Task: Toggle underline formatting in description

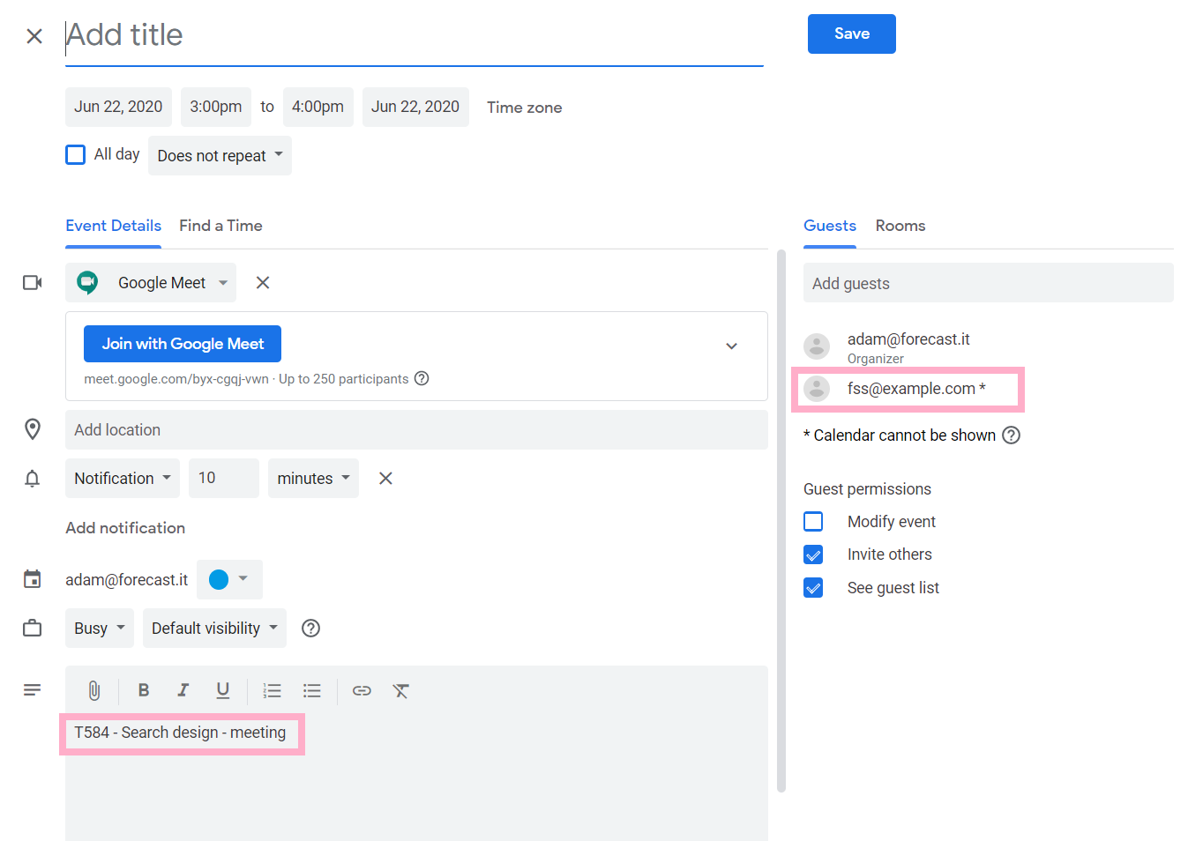Action: (223, 690)
